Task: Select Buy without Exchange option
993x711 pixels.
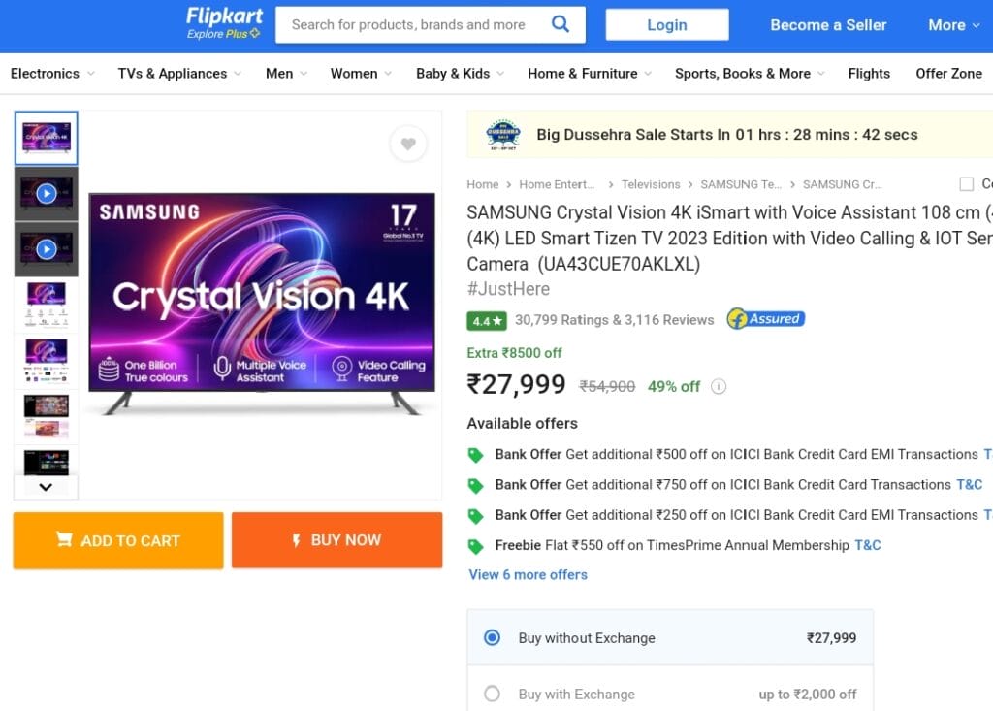Action: 492,637
